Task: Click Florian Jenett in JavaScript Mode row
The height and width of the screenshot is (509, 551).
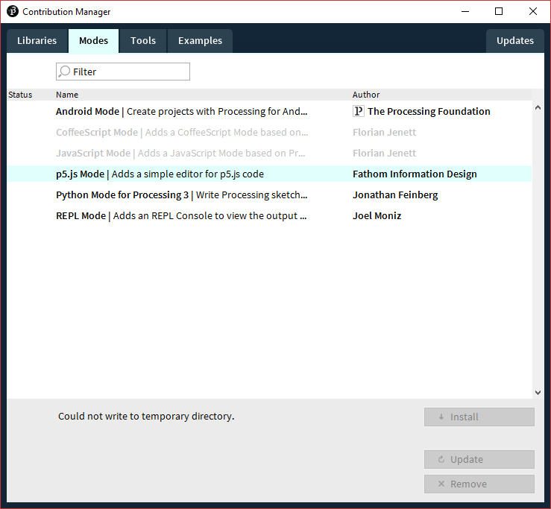Action: pyautogui.click(x=385, y=154)
